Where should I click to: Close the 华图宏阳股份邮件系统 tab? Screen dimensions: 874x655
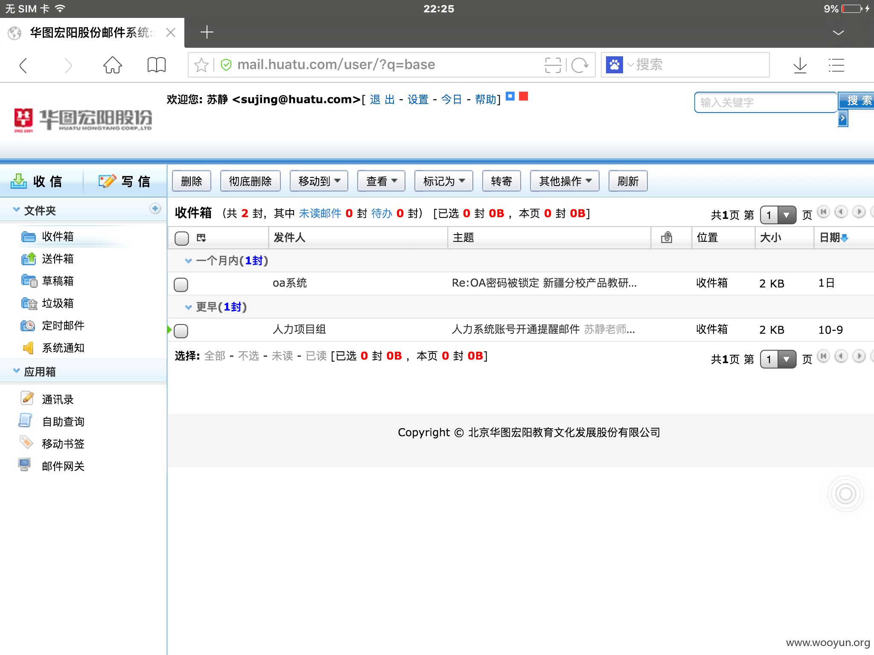(171, 32)
